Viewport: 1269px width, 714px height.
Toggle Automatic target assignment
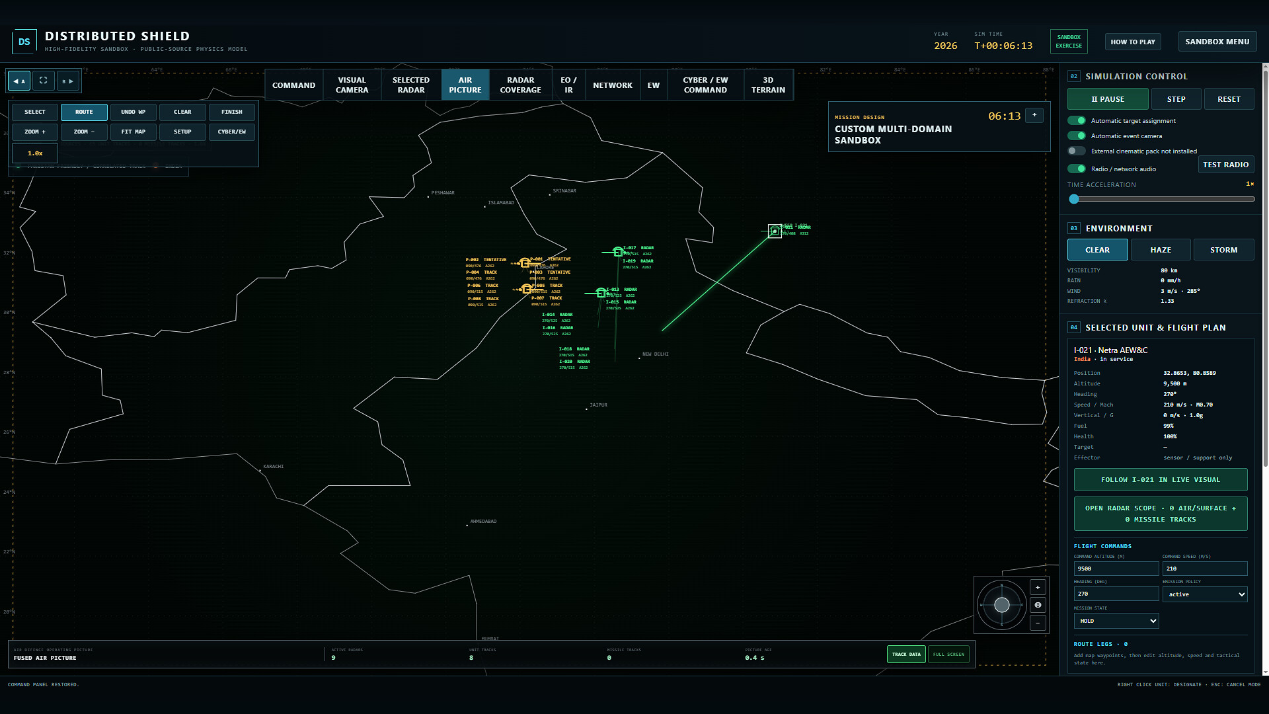[1077, 120]
